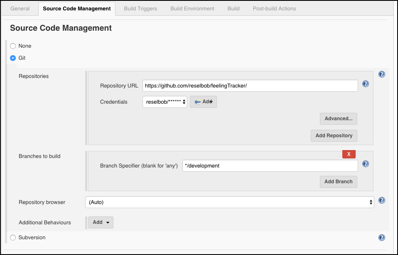The image size is (398, 255).
Task: Select the None source control option
Action: 13,46
